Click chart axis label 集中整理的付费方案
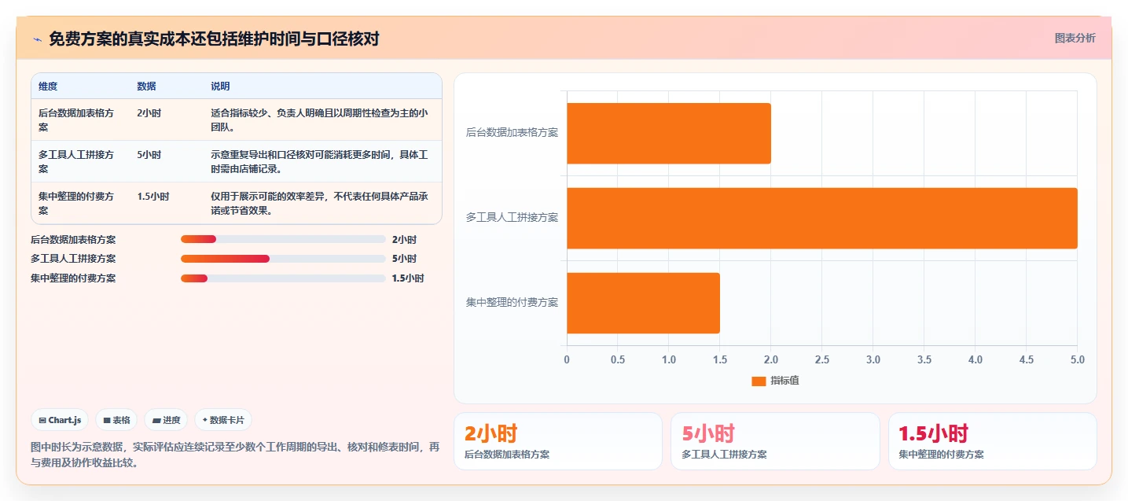Screen dimensions: 1128x501 512,303
